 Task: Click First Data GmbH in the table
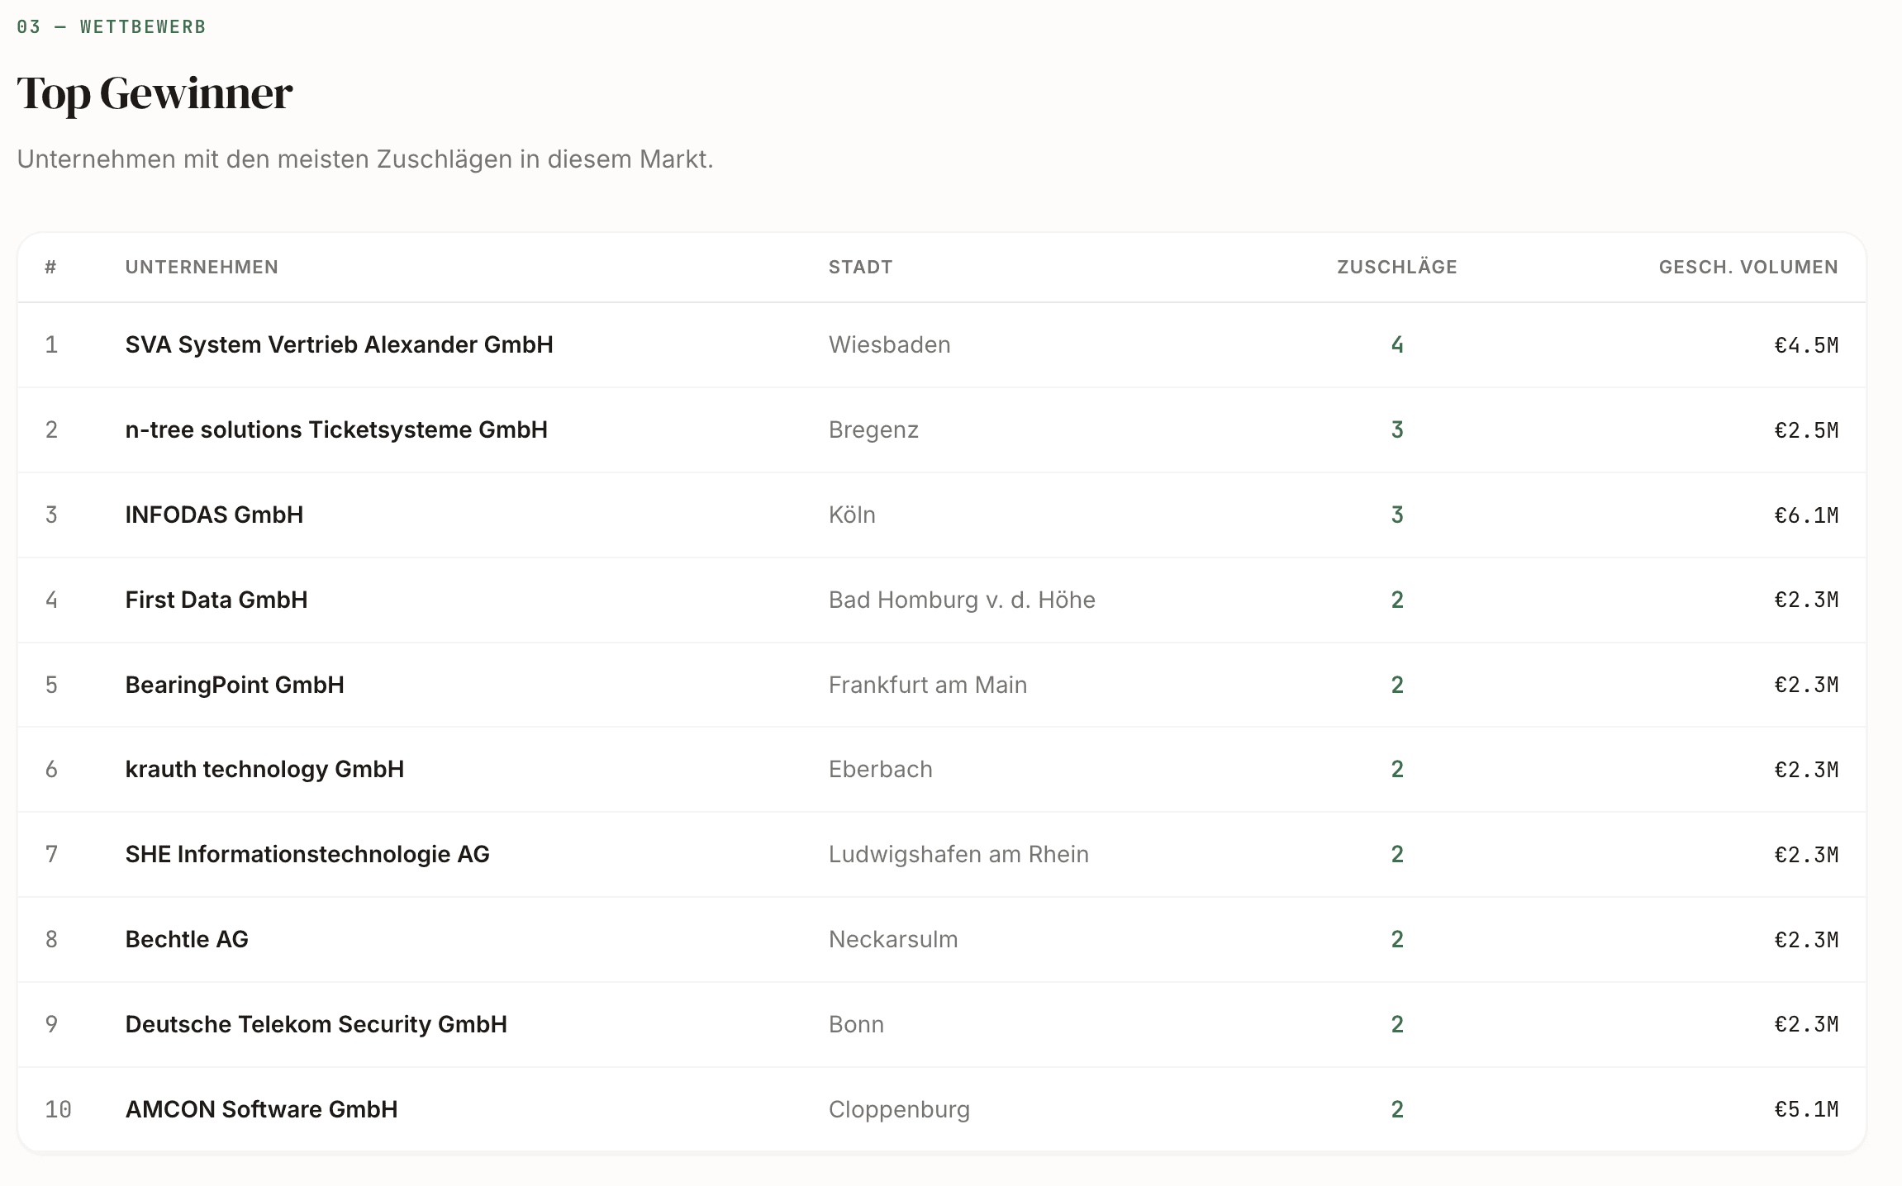[216, 600]
